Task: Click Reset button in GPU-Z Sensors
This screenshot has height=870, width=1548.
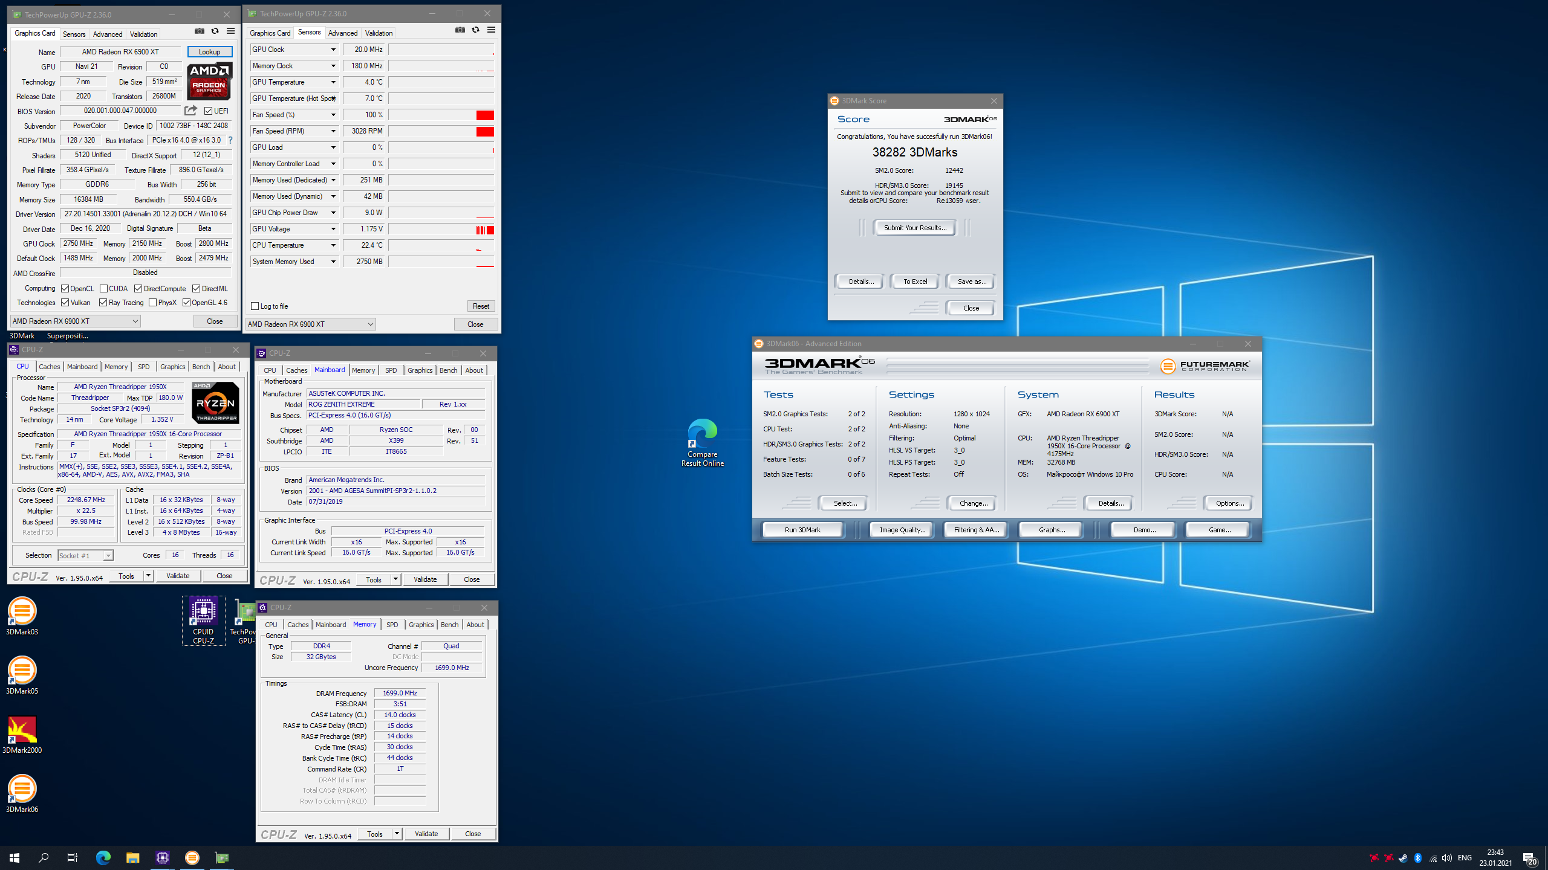Action: tap(481, 306)
